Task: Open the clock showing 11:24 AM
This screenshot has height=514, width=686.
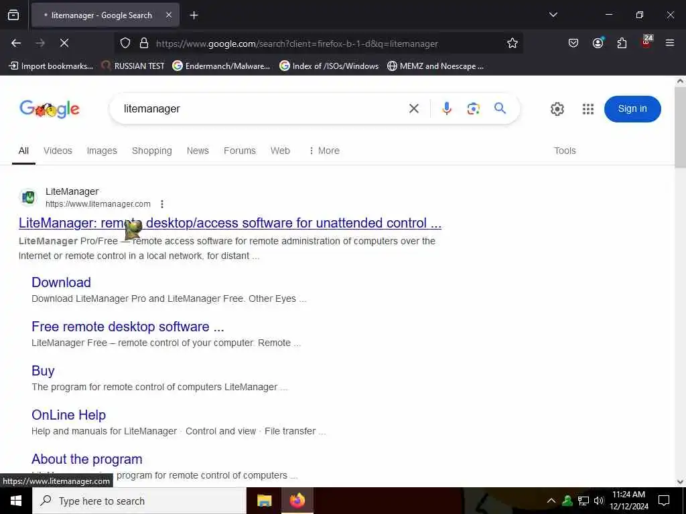Action: [628, 501]
